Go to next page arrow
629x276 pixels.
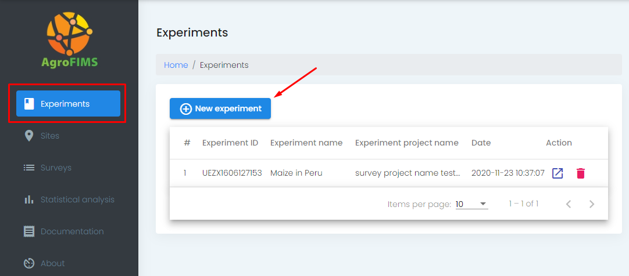point(592,204)
